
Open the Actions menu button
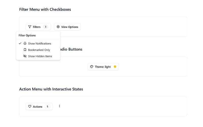[38, 107]
